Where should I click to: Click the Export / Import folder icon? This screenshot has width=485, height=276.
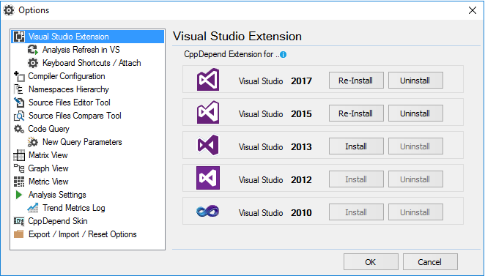(19, 234)
